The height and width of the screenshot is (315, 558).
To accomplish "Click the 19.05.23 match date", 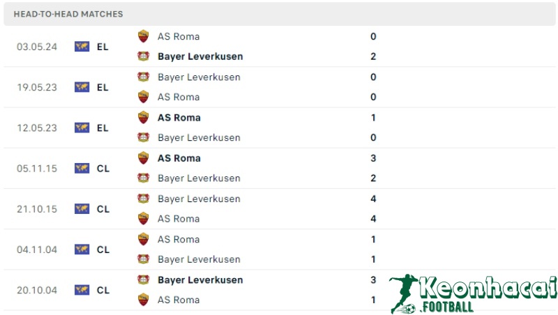I will point(37,87).
